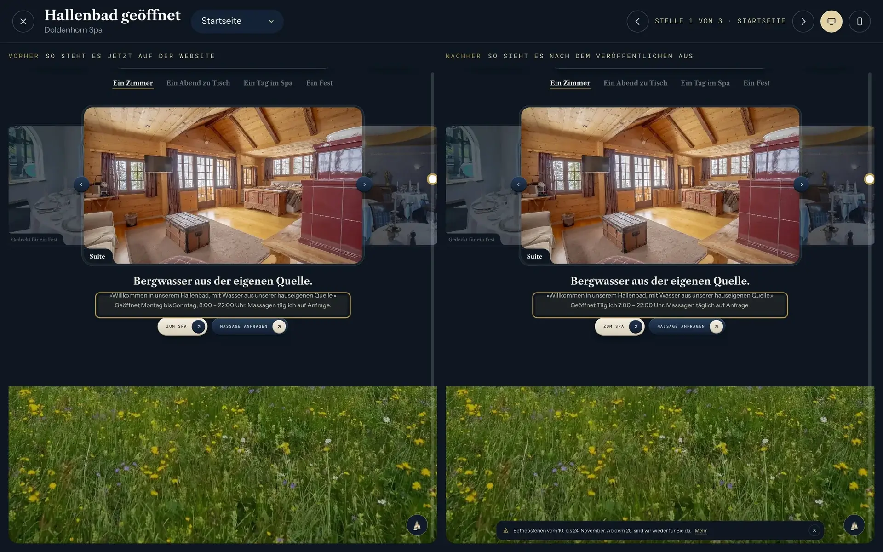Image resolution: width=883 pixels, height=552 pixels.
Task: Click 'Massage anfragen' button in Vorher pane
Action: tap(250, 326)
